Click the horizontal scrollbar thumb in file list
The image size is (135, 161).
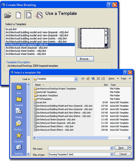pos(72,137)
